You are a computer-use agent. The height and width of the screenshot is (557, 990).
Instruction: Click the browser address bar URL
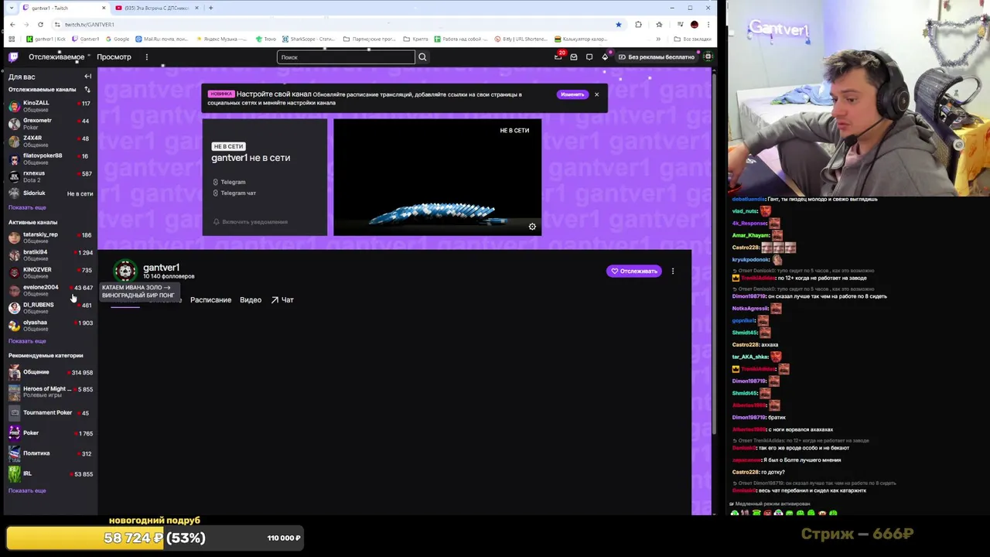(89, 24)
